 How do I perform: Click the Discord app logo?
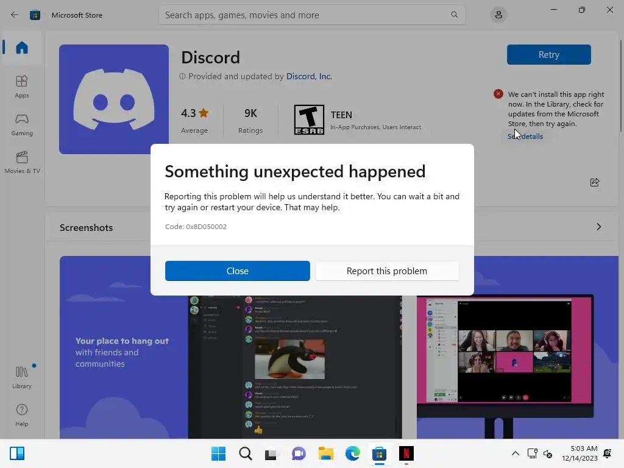pos(114,99)
